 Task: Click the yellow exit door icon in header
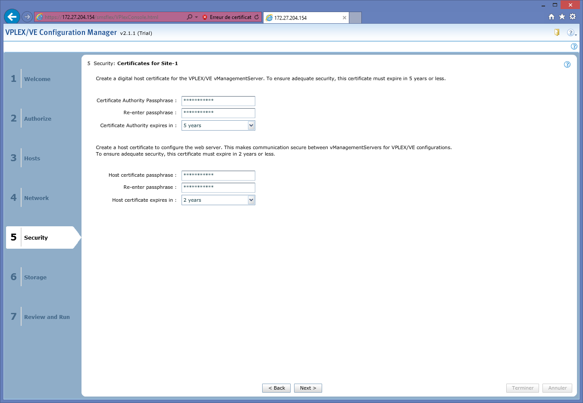(x=557, y=32)
